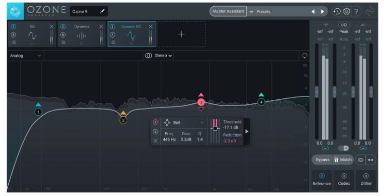Select the EQ module tab
The image size is (384, 196).
click(32, 34)
